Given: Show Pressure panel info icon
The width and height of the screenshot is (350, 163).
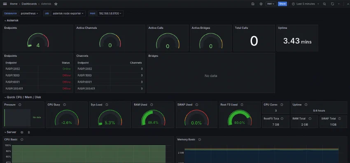Looking at the screenshot, I should [20, 105].
